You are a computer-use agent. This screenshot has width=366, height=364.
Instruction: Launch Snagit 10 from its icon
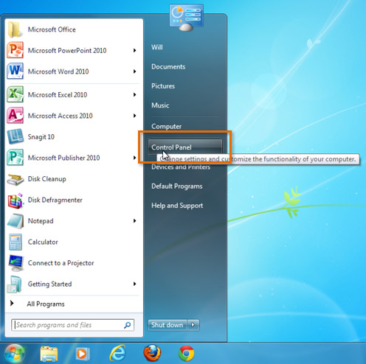pos(15,136)
